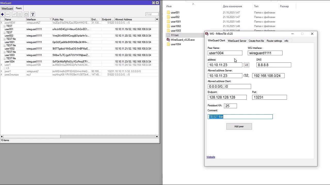
Task: Open user001 folder in Explorer
Action: (x=175, y=13)
